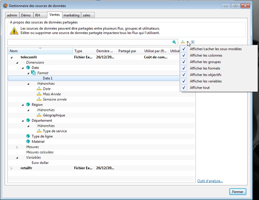The height and width of the screenshot is (200, 259).
Task: Click the Région dimension cube icon
Action: tap(28, 105)
